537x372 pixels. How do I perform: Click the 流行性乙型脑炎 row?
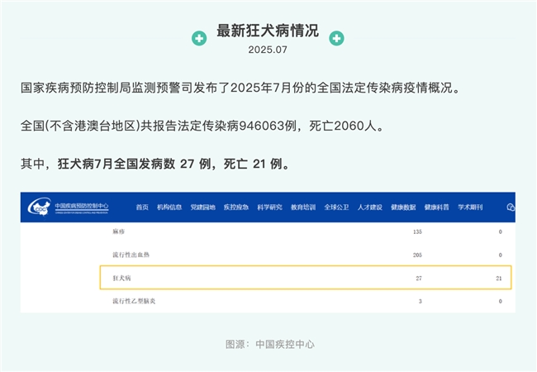pyautogui.click(x=134, y=302)
